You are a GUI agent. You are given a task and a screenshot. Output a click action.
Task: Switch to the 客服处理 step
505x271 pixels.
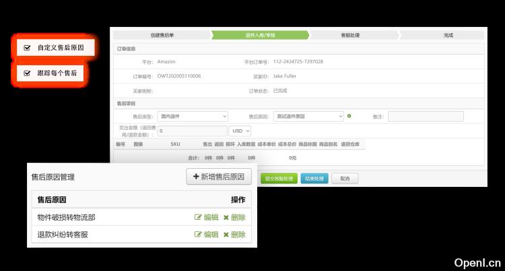pyautogui.click(x=350, y=35)
